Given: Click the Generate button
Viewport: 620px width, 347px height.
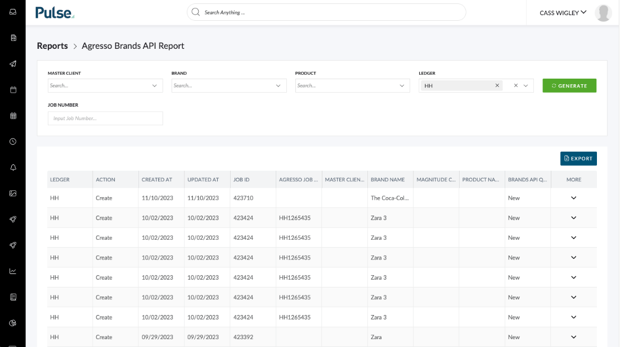Looking at the screenshot, I should coord(569,86).
